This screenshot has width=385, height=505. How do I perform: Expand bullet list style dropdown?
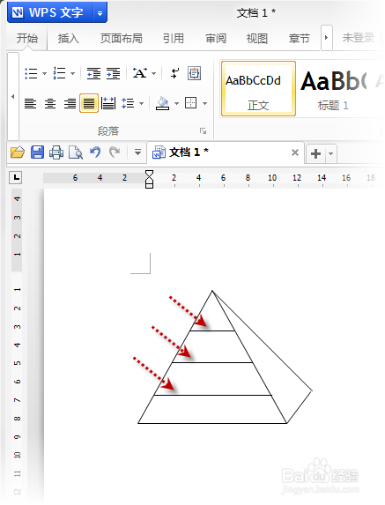(44, 73)
